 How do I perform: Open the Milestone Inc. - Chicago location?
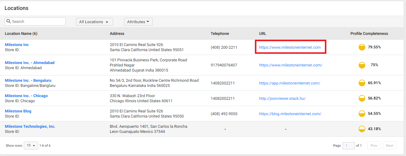tap(26, 96)
